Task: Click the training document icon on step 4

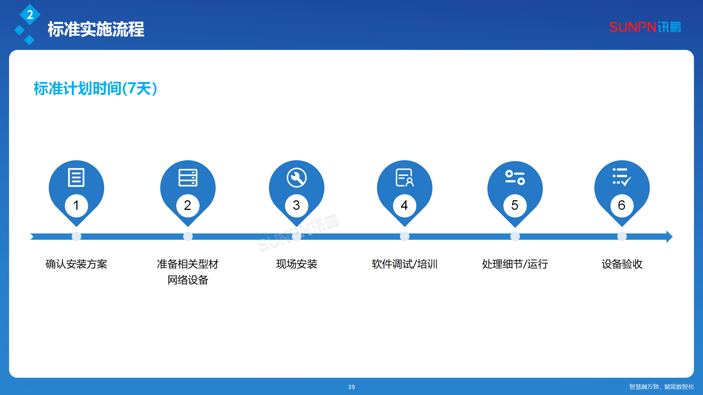Action: point(404,178)
